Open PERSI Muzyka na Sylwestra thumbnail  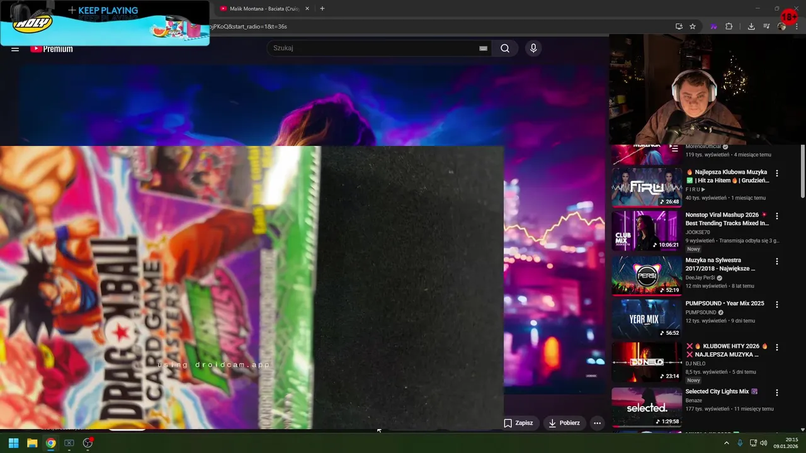pos(647,276)
